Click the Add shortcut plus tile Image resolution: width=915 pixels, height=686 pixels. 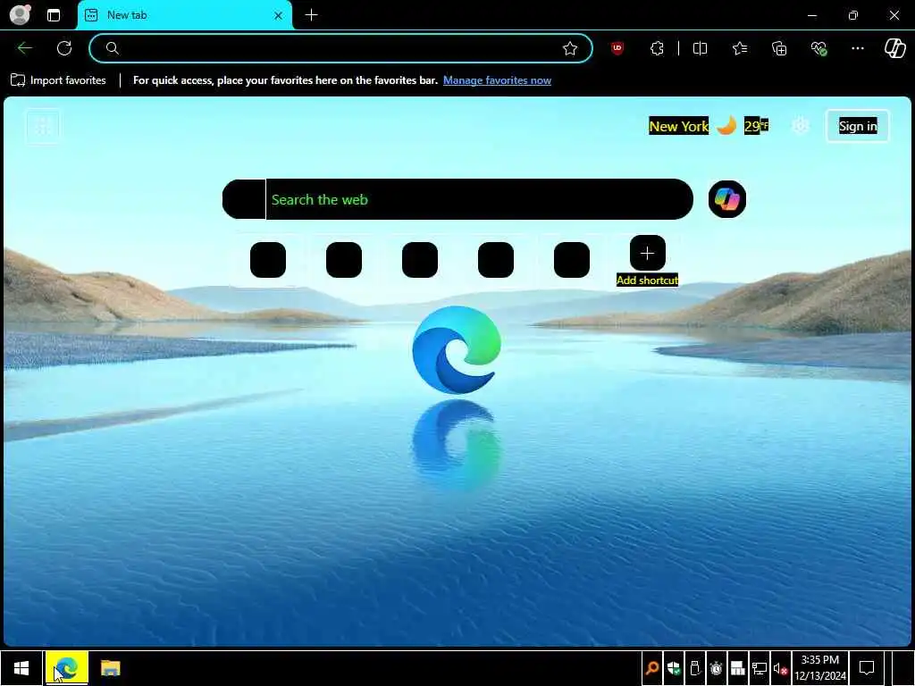[647, 253]
